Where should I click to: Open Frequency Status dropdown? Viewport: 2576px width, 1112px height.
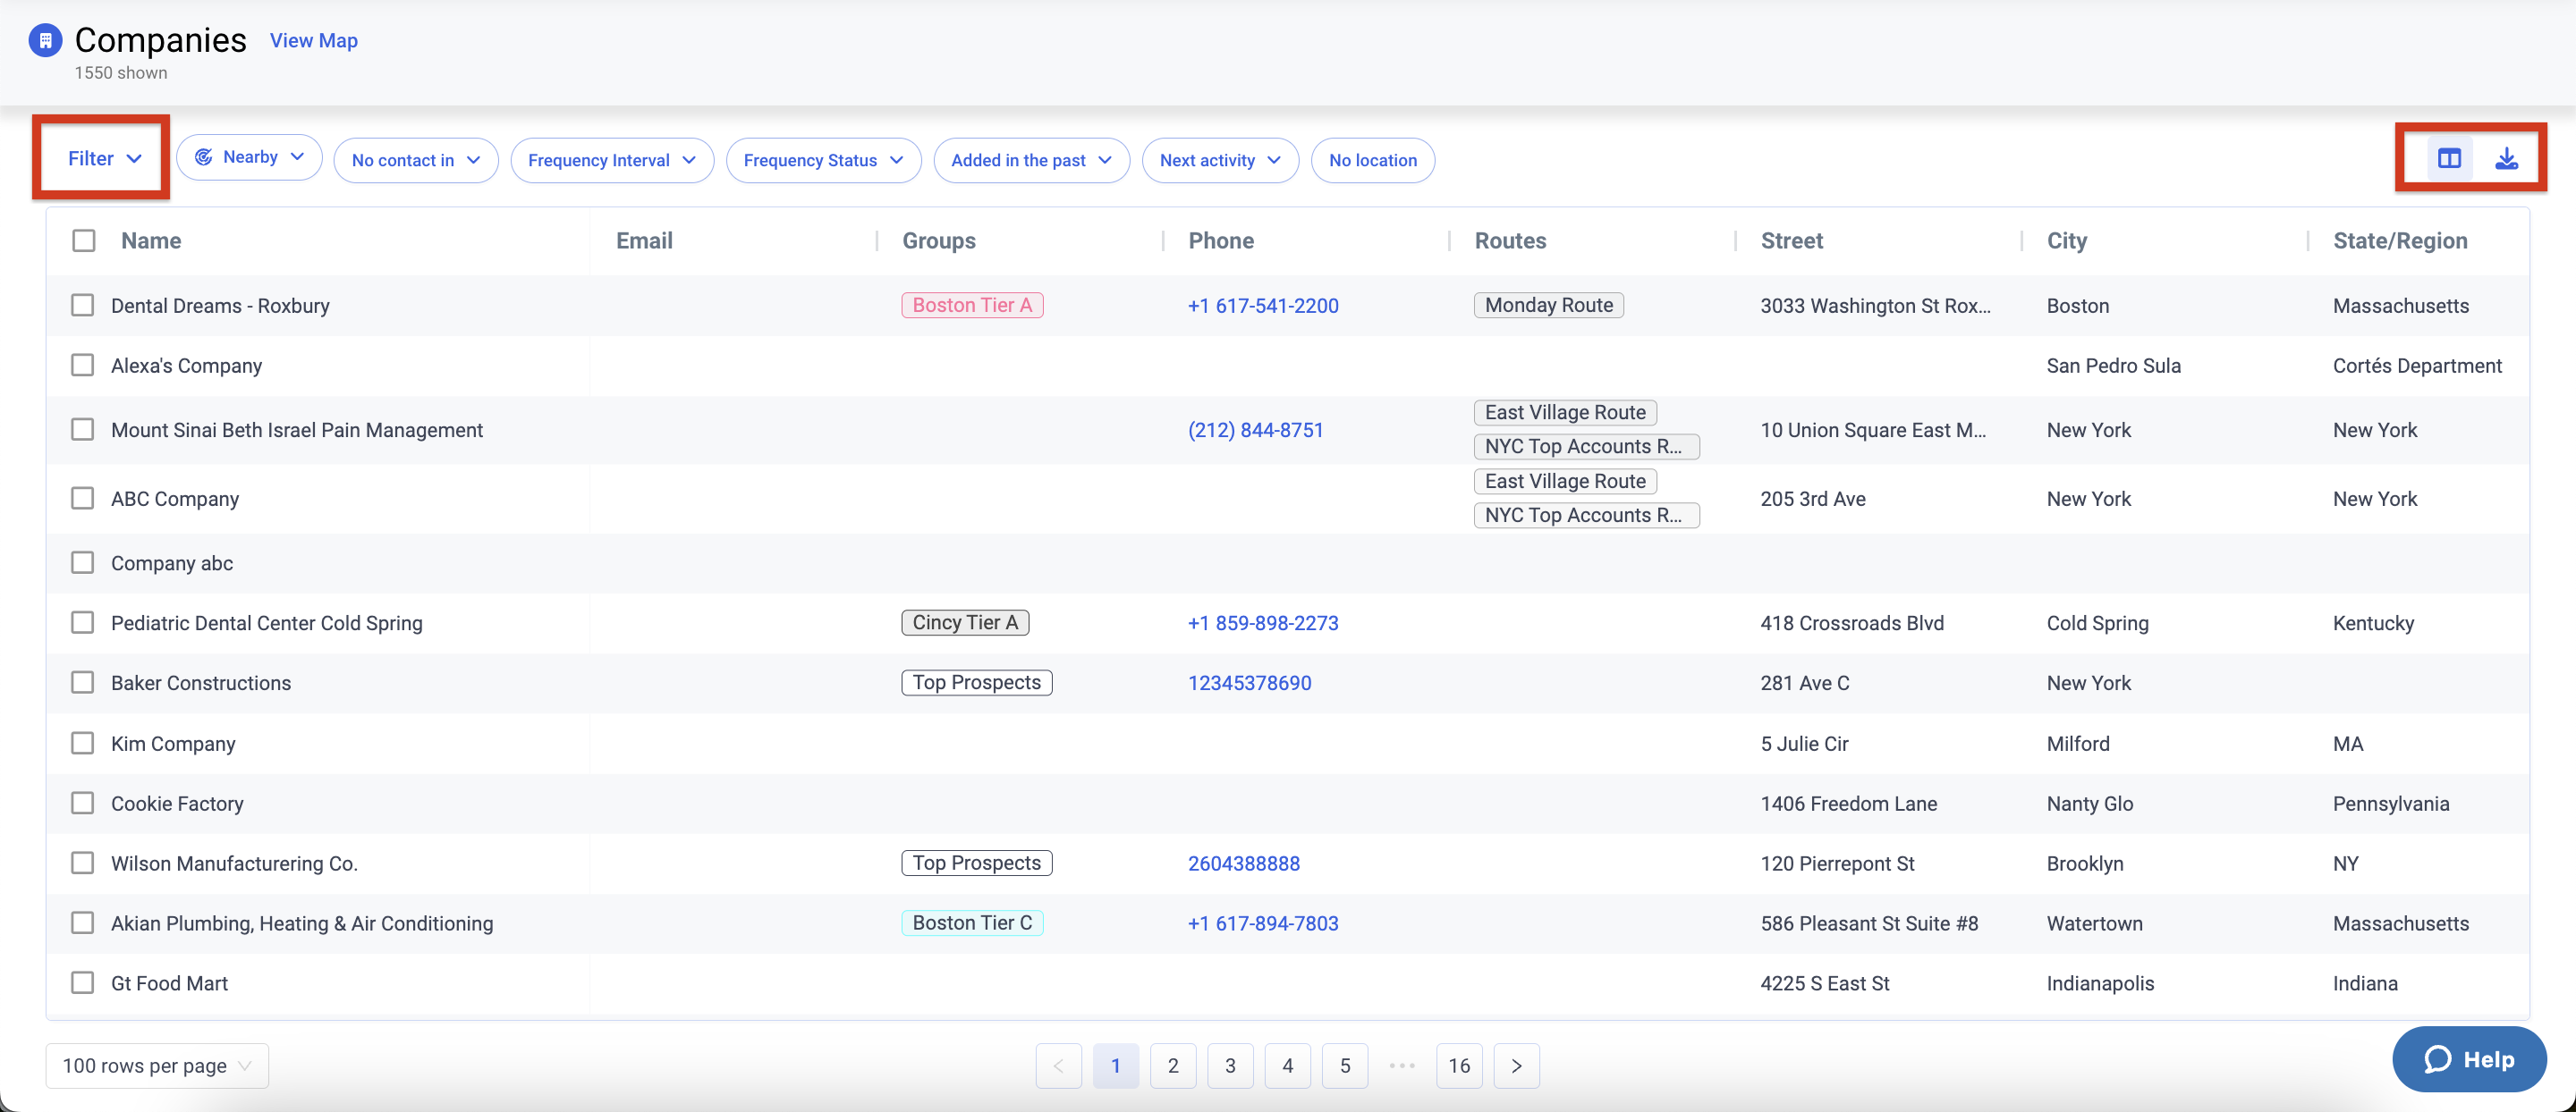click(823, 160)
